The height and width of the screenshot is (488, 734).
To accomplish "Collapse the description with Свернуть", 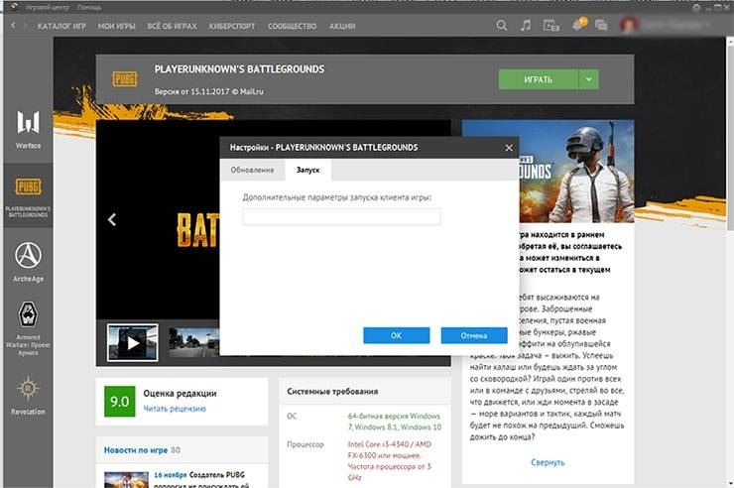I will (548, 462).
